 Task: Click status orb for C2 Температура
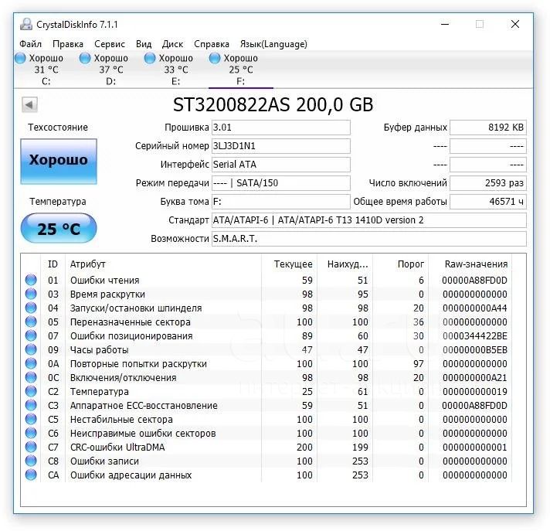coord(31,391)
